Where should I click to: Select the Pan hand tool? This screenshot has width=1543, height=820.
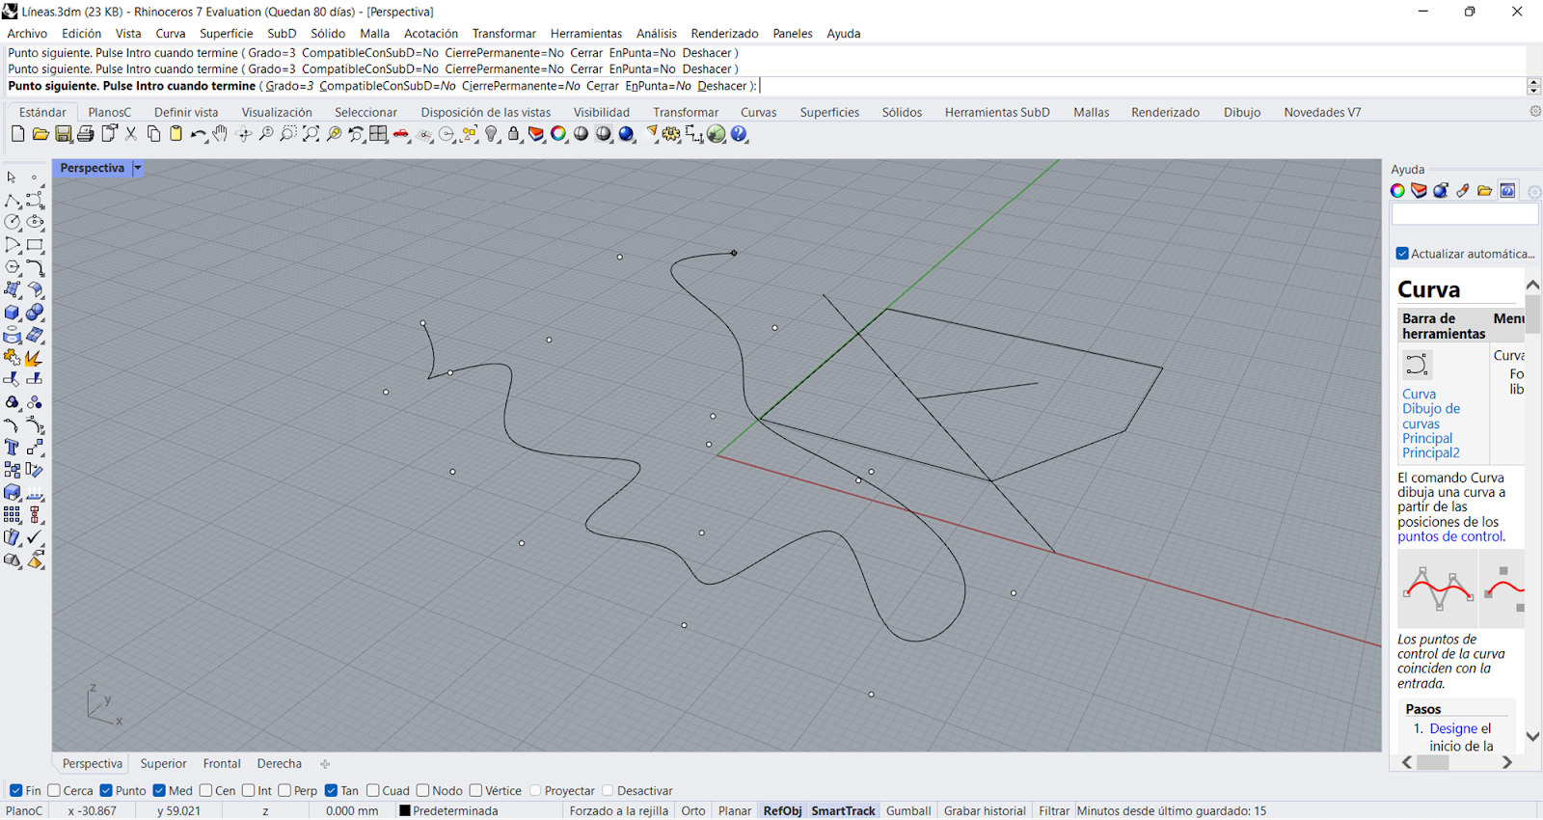click(x=221, y=134)
